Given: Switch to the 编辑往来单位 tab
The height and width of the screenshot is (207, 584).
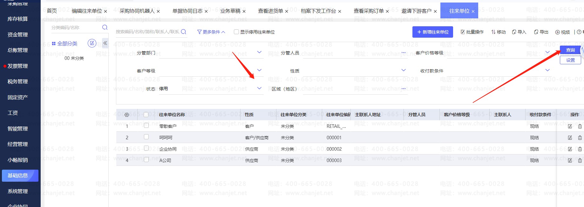Looking at the screenshot, I should pyautogui.click(x=87, y=11).
